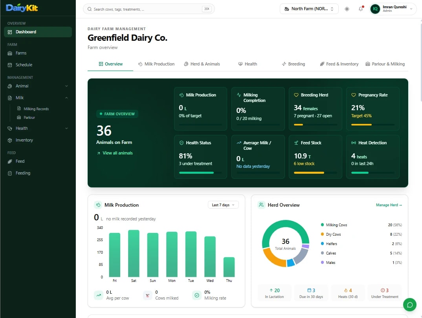Click the IQ user avatar
The height and width of the screenshot is (318, 422).
(375, 9)
